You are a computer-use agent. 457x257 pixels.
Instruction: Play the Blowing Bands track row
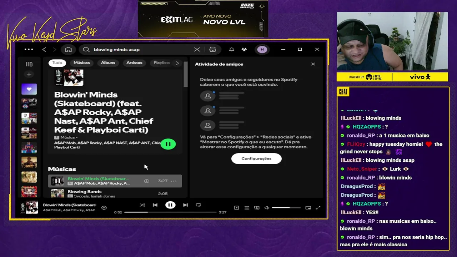tap(115, 193)
